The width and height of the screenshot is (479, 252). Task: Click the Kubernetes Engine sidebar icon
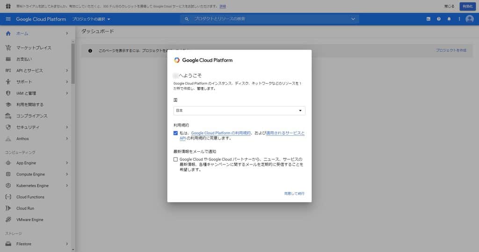click(8, 185)
